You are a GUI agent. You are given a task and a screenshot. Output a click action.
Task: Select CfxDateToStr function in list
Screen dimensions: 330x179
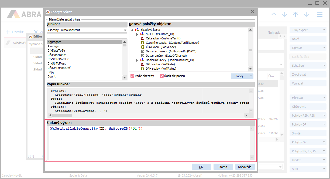tap(85, 50)
